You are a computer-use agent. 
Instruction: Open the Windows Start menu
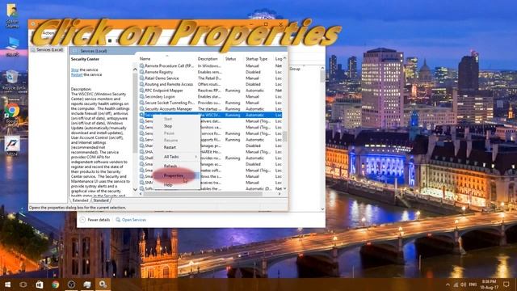point(7,285)
